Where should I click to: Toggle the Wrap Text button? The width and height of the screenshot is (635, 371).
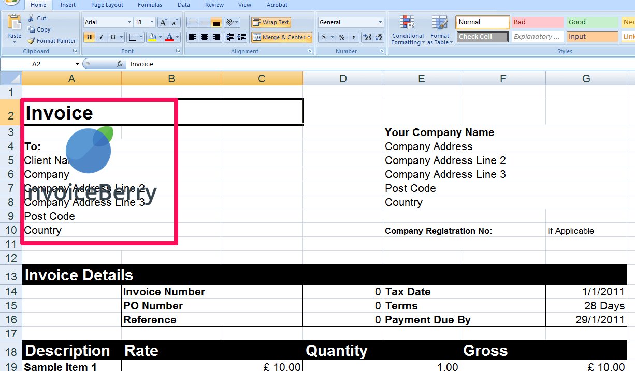(x=271, y=22)
